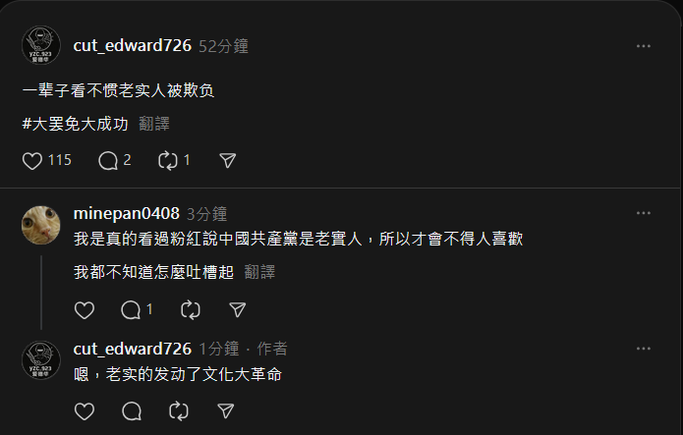This screenshot has height=435, width=683.
Task: Like the author's reply about 文化大革命
Action: 85,411
